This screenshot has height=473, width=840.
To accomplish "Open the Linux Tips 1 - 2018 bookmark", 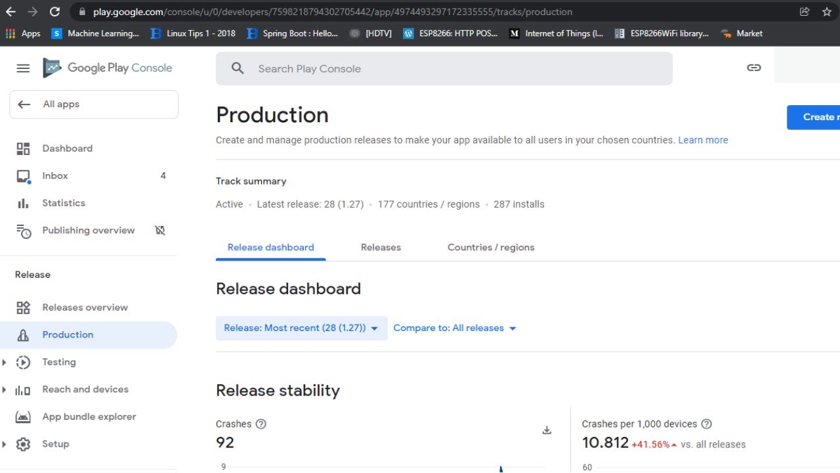I will [193, 34].
